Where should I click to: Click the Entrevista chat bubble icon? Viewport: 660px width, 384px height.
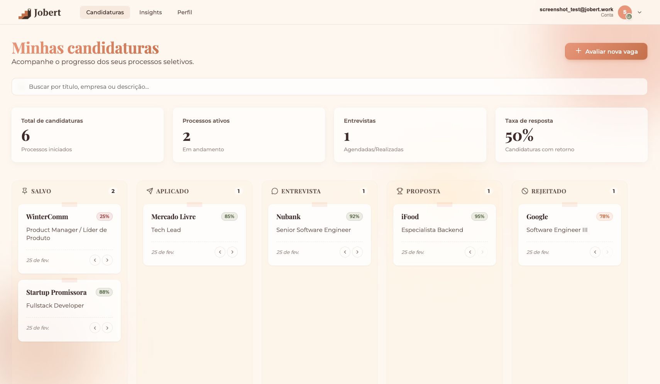275,191
